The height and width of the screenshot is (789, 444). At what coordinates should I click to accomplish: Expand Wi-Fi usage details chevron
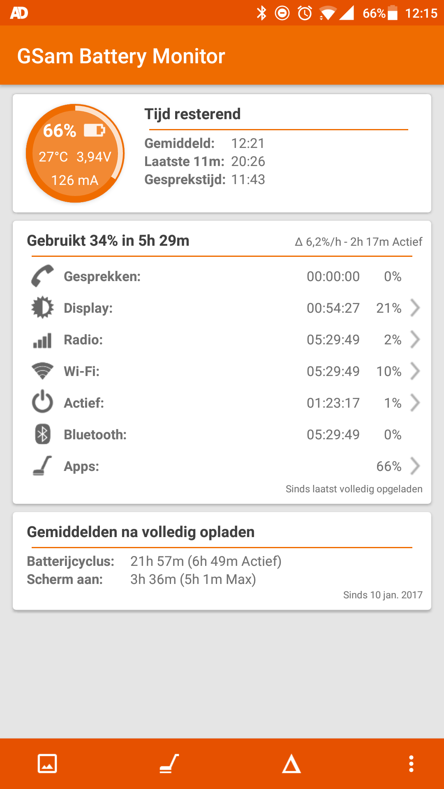415,371
